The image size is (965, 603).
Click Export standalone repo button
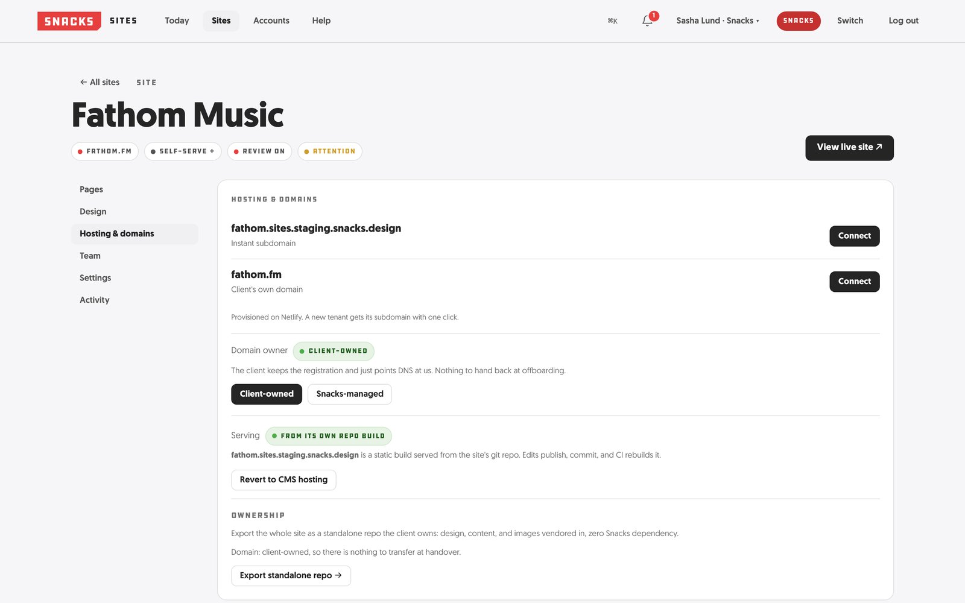[291, 576]
